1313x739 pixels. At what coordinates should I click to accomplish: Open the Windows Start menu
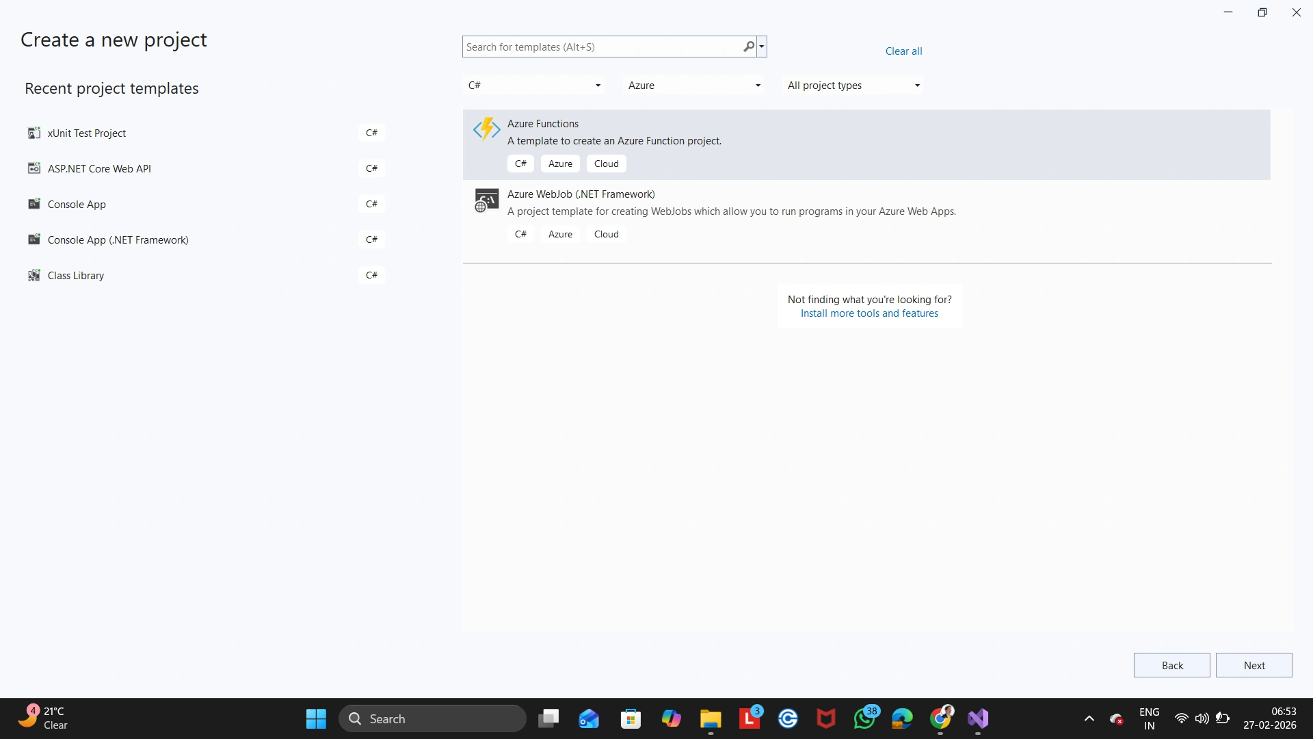[316, 718]
